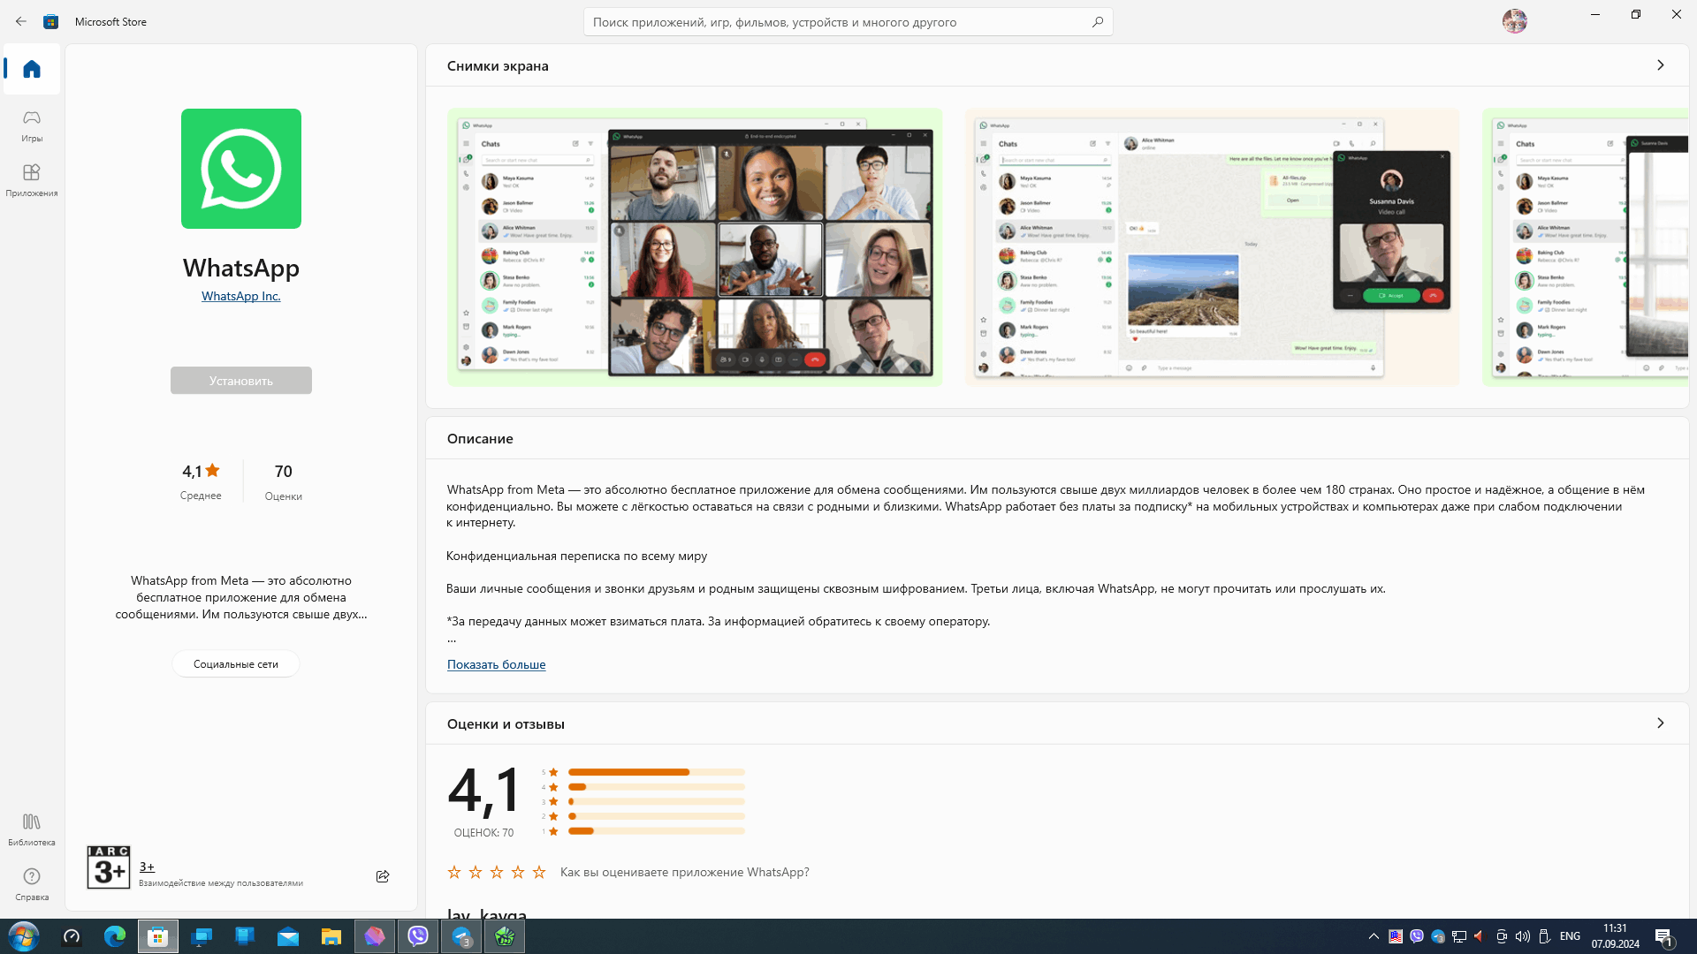Expand the Оценки и отзывы section
The image size is (1697, 954).
[1661, 723]
